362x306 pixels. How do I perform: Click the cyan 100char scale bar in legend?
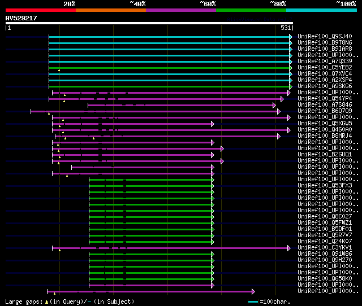253,301
